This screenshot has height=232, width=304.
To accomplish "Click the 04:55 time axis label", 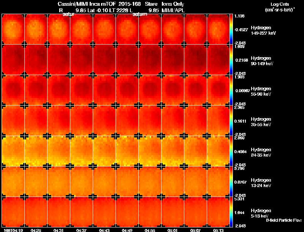I will (x=150, y=230).
